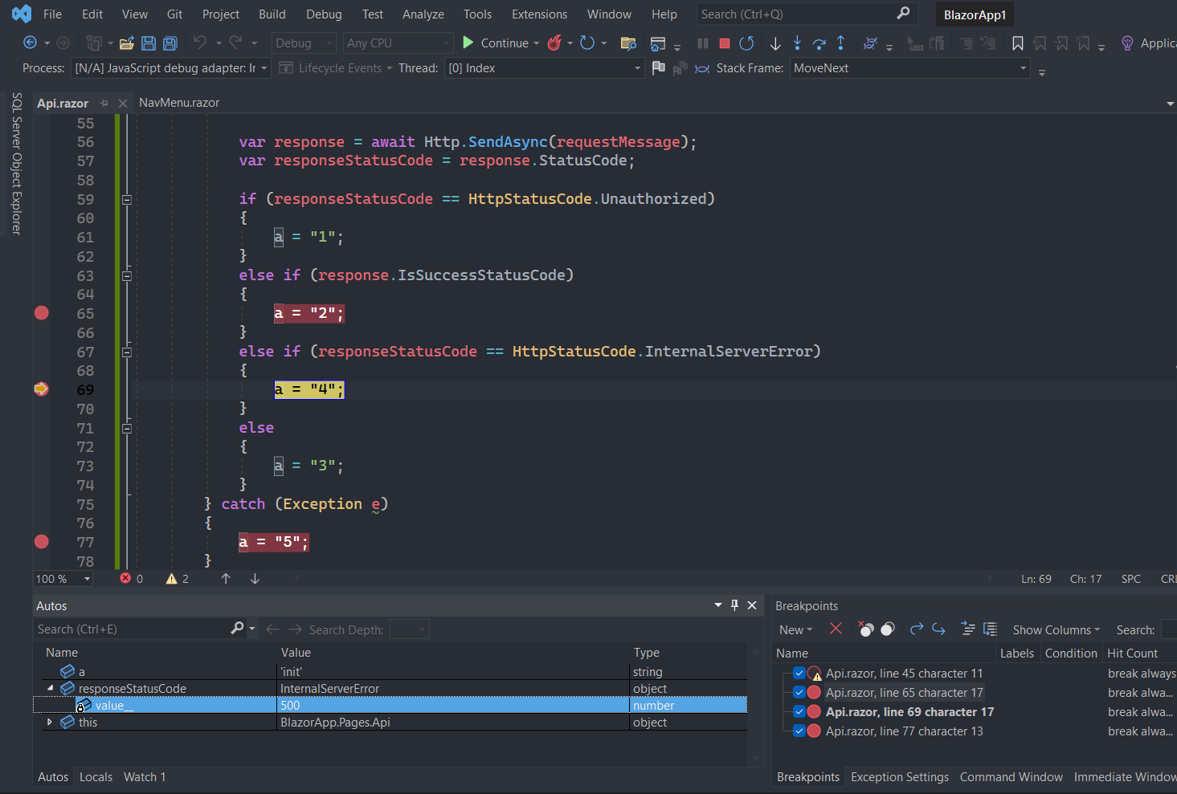Screen dimensions: 1177x794
Task: Click the breakpoint dot on line 65
Action: [42, 313]
